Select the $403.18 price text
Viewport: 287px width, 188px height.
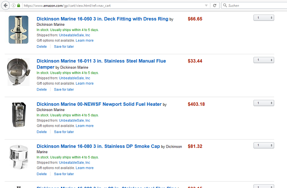point(196,104)
